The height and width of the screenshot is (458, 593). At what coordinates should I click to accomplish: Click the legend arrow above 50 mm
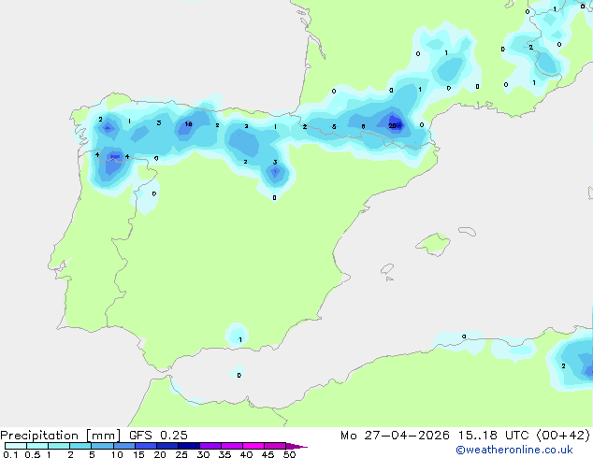(x=296, y=446)
